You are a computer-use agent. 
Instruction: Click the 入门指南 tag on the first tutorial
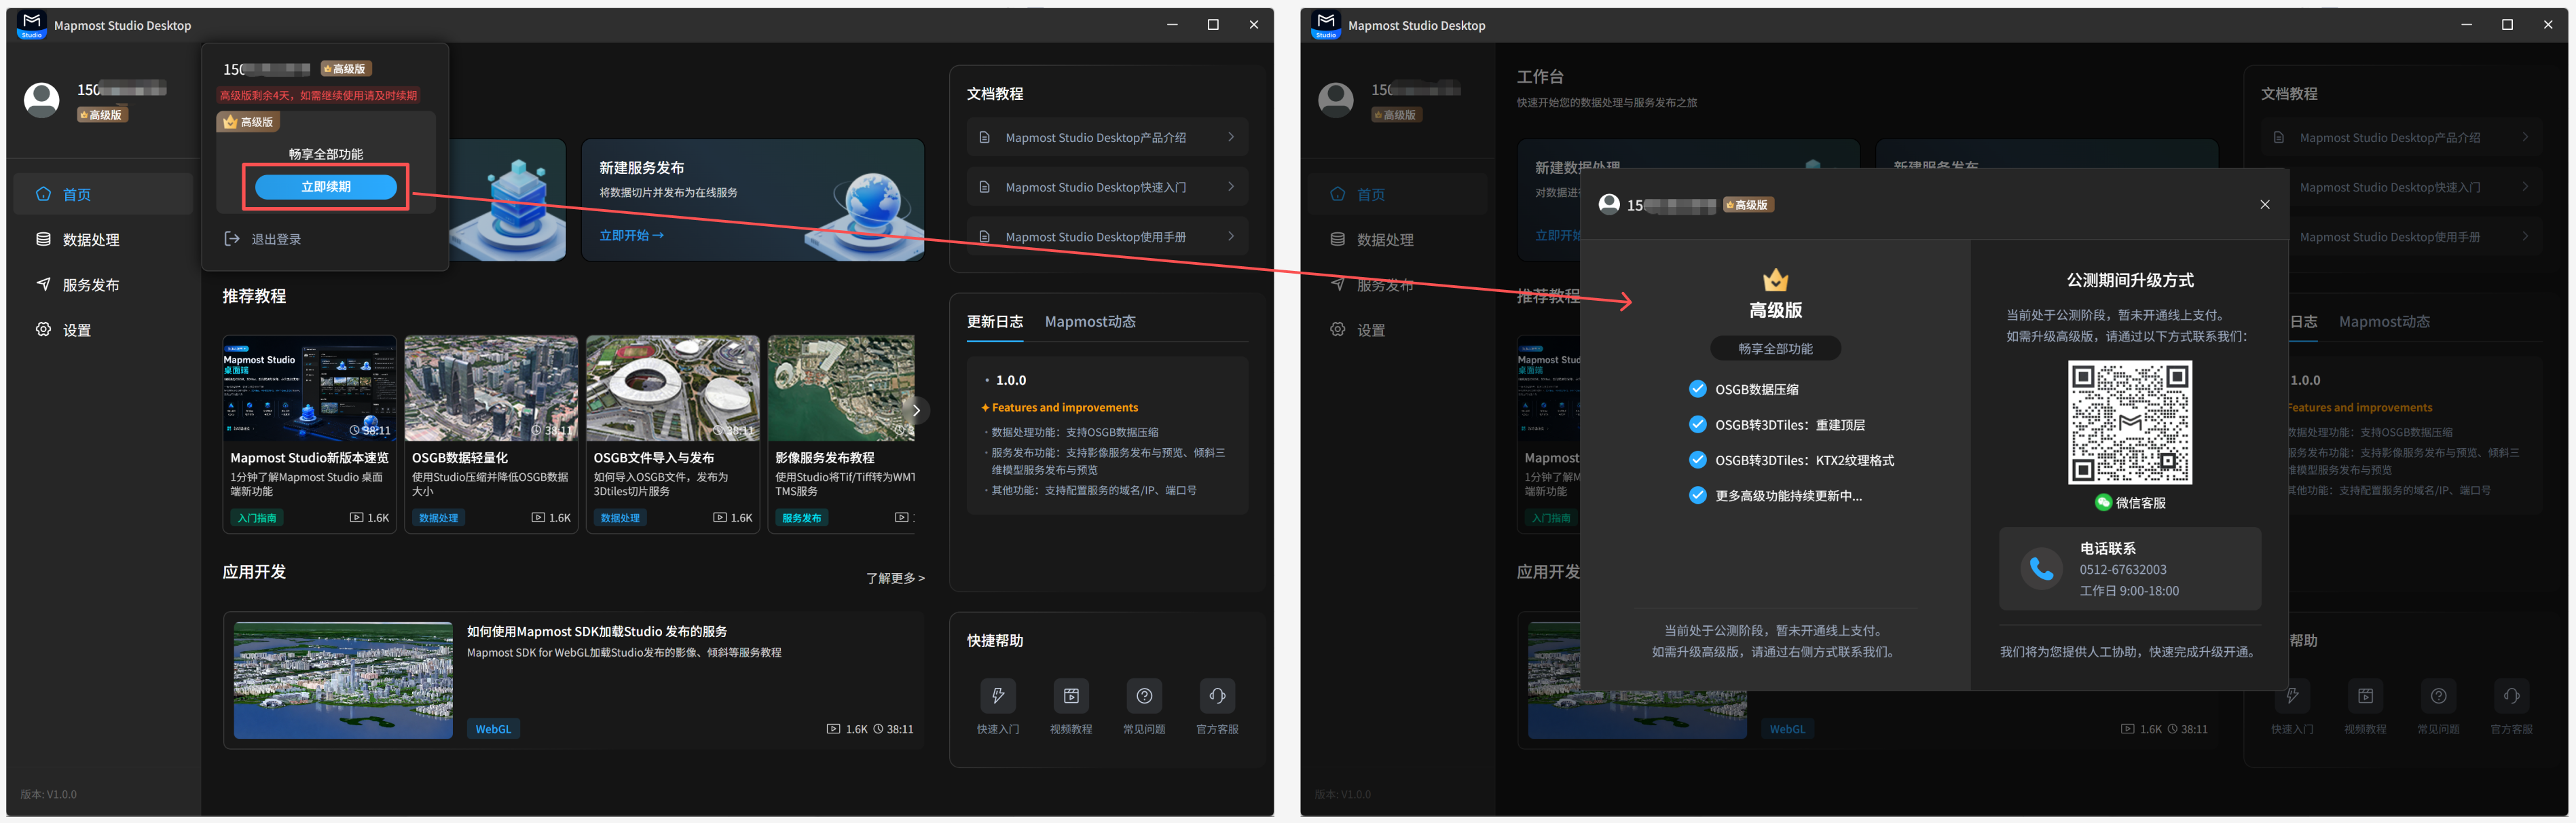click(x=257, y=518)
